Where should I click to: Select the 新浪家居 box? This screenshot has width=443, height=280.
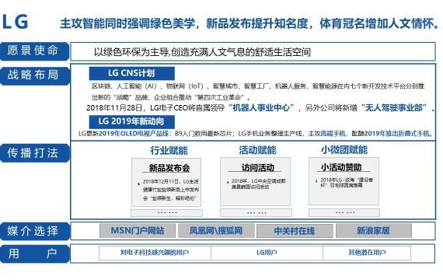(x=374, y=231)
